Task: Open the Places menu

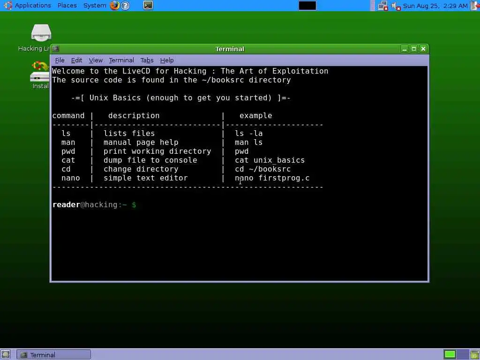Action: point(67,6)
